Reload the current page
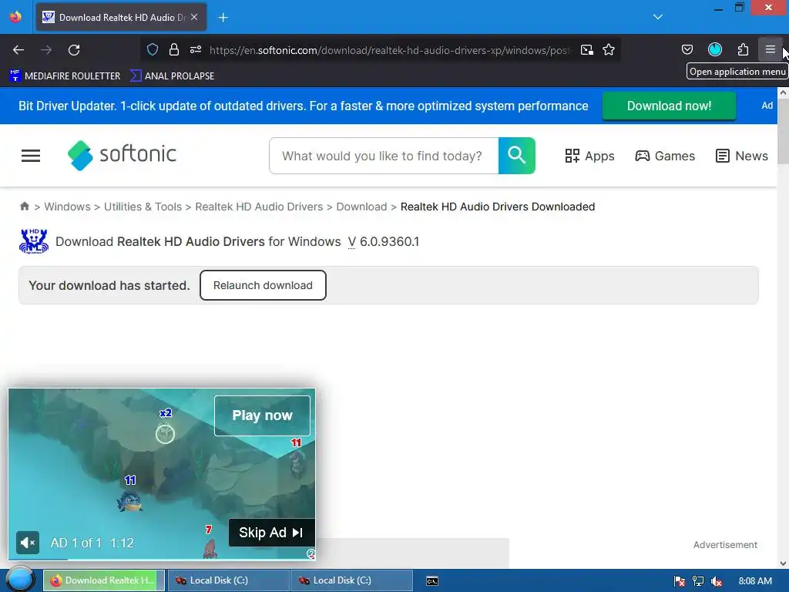The width and height of the screenshot is (789, 592). click(x=74, y=50)
